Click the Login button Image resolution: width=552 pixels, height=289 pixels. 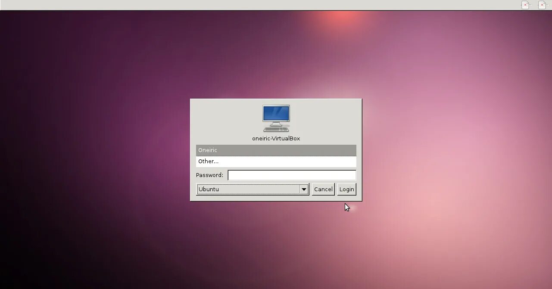point(346,190)
